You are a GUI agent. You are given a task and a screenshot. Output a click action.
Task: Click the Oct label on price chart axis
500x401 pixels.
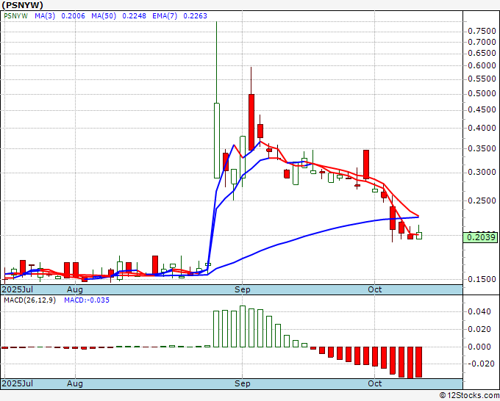pos(375,289)
